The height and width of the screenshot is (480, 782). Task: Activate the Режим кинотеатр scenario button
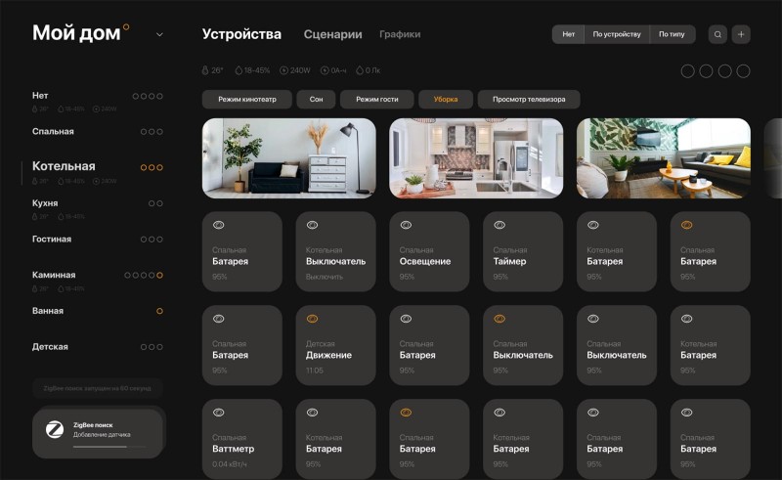pos(247,100)
